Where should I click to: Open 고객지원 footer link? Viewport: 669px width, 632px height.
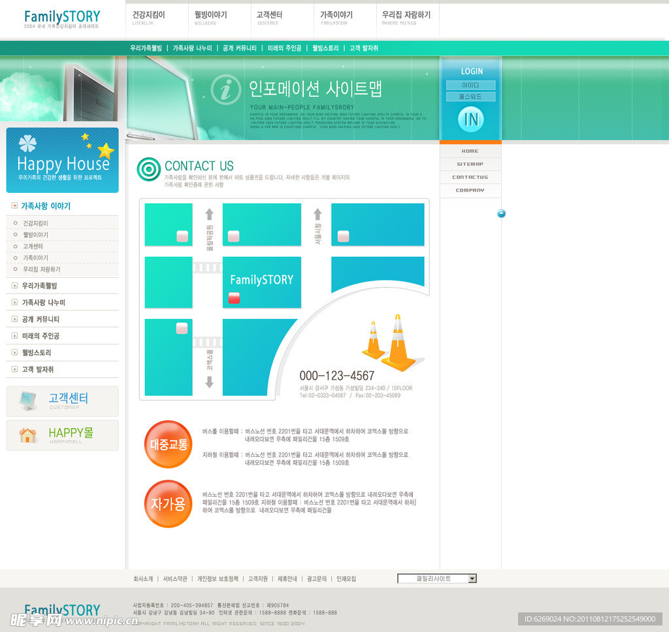(x=257, y=578)
